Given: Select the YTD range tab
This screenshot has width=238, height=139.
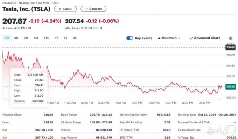Looking at the screenshot, I should [x=47, y=38].
